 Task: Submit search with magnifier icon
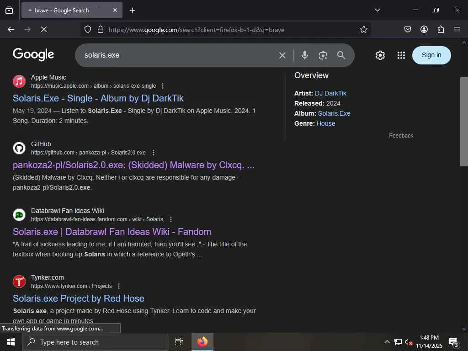coord(341,55)
